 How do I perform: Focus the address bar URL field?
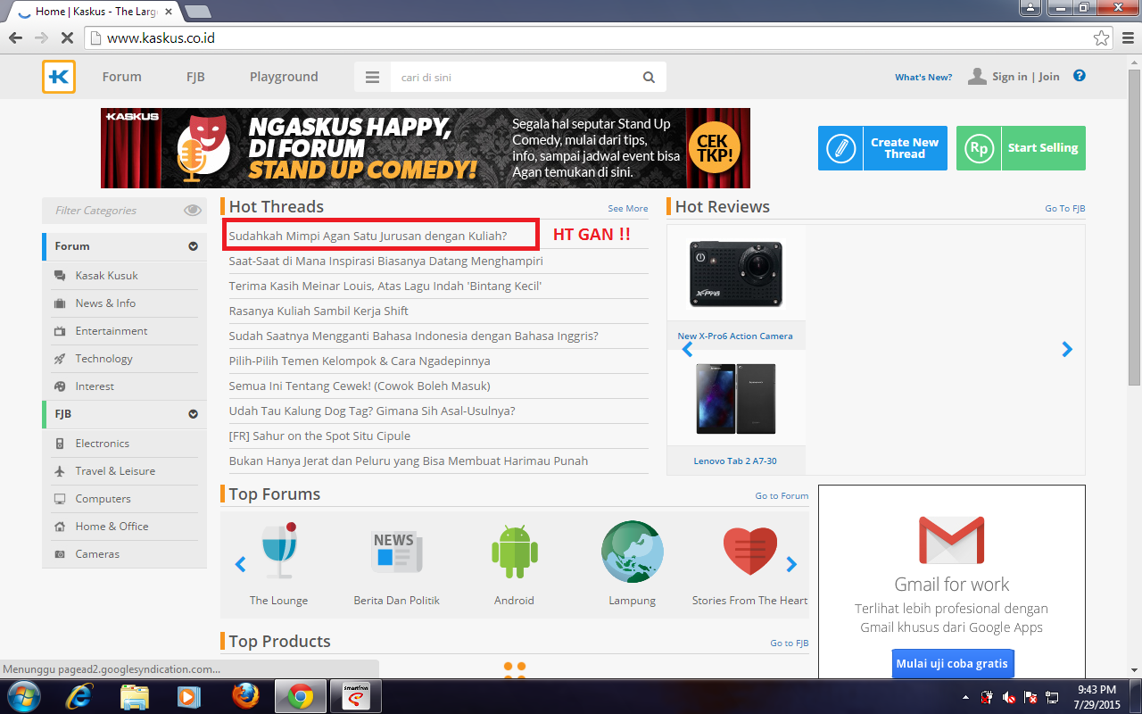tap(598, 38)
